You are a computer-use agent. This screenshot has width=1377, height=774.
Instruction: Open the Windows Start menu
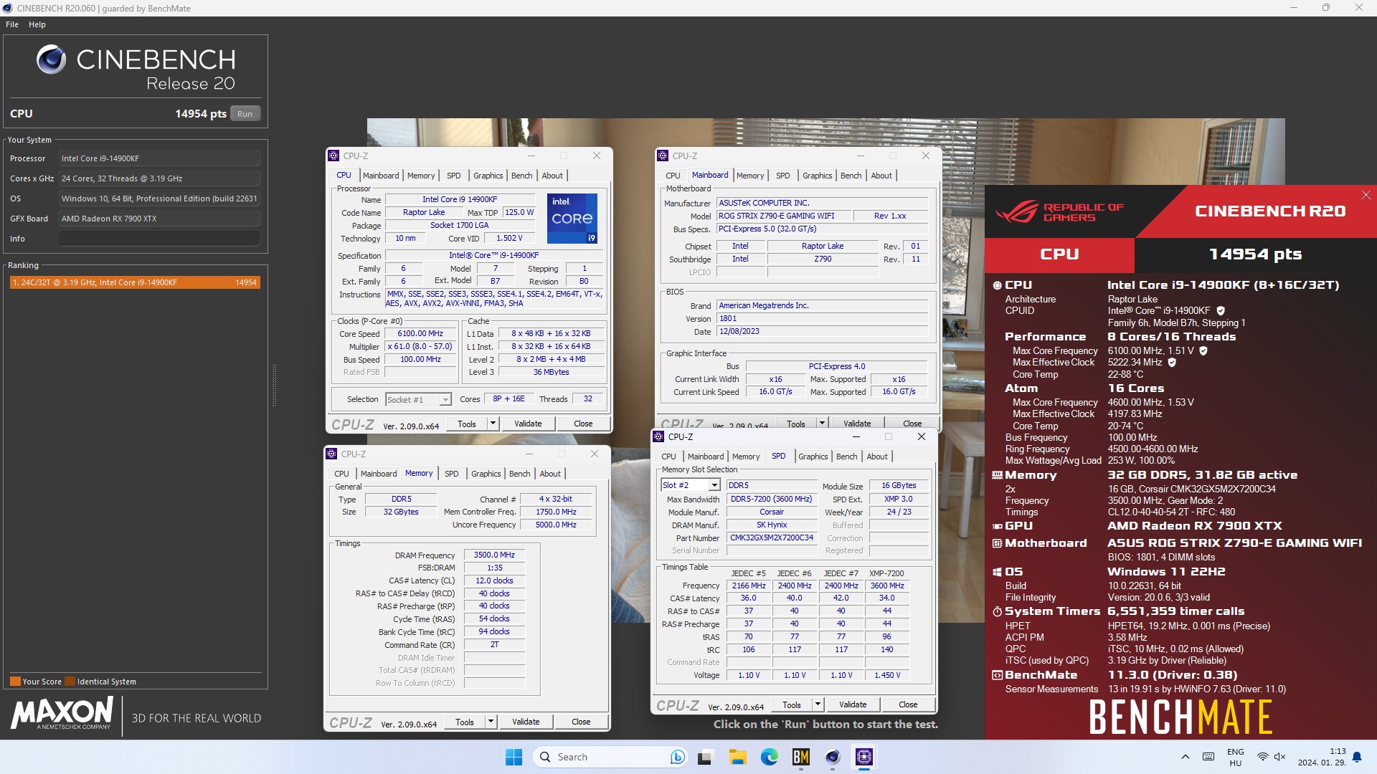pos(514,757)
